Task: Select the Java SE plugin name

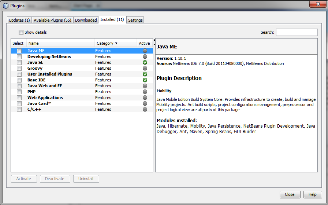Action: [x=35, y=62]
